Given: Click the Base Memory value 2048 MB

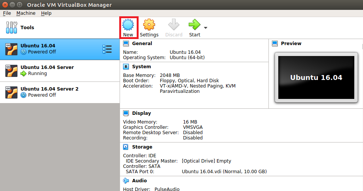Looking at the screenshot, I should click(170, 75).
